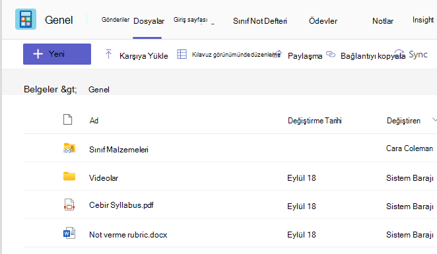Open the Insight tab
The height and width of the screenshot is (254, 437).
tap(423, 20)
